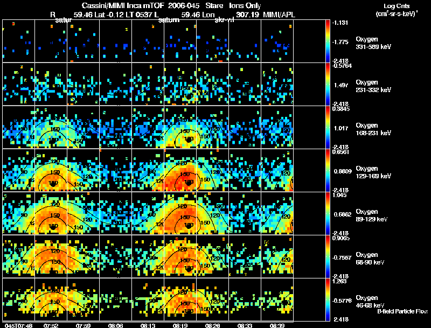Screen dimensions: 431x328
Task: Open the 331-589 keV panel at 08:33
Action: (x=245, y=41)
